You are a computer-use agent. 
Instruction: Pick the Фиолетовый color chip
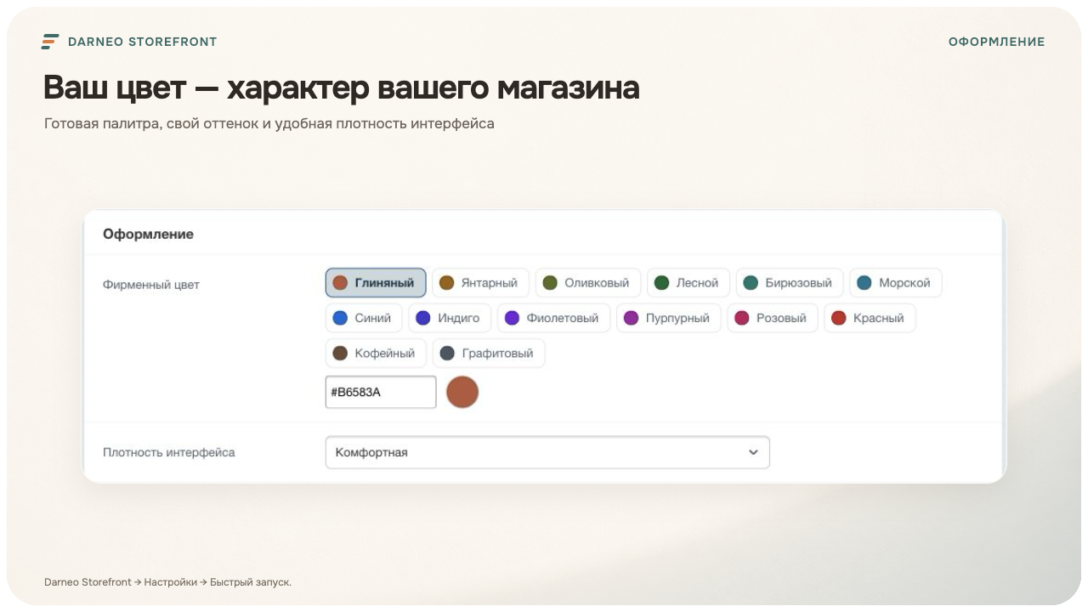pos(553,318)
